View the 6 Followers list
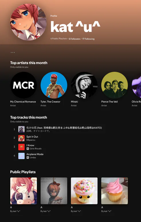Viewport: 141px width, 222px height. [75, 39]
